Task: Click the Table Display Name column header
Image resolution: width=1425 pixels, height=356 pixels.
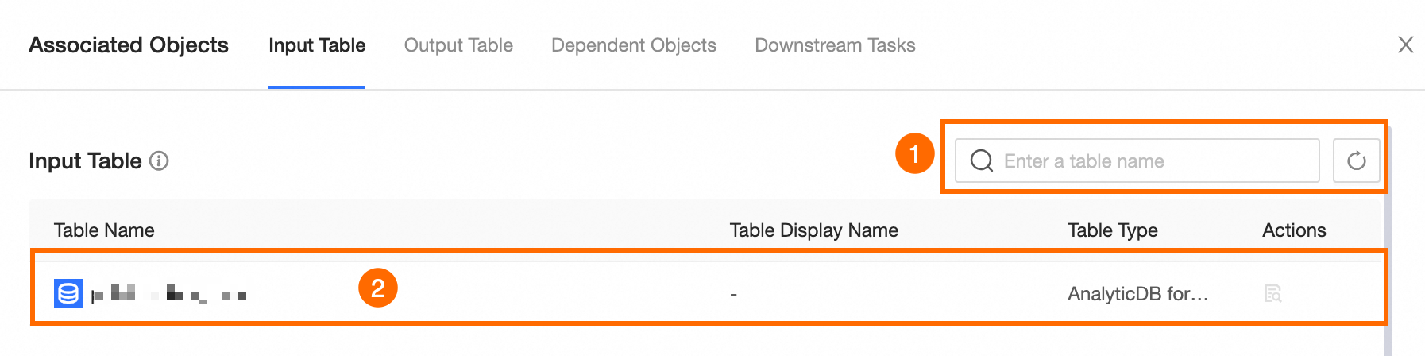Action: tap(813, 230)
